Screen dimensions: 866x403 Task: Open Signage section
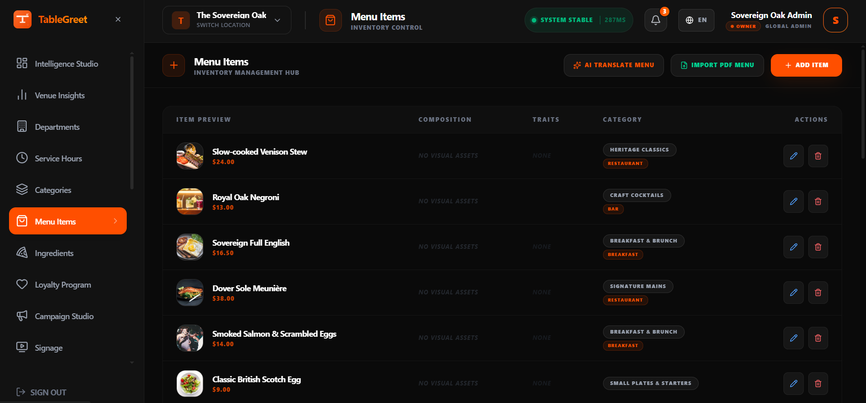68,348
